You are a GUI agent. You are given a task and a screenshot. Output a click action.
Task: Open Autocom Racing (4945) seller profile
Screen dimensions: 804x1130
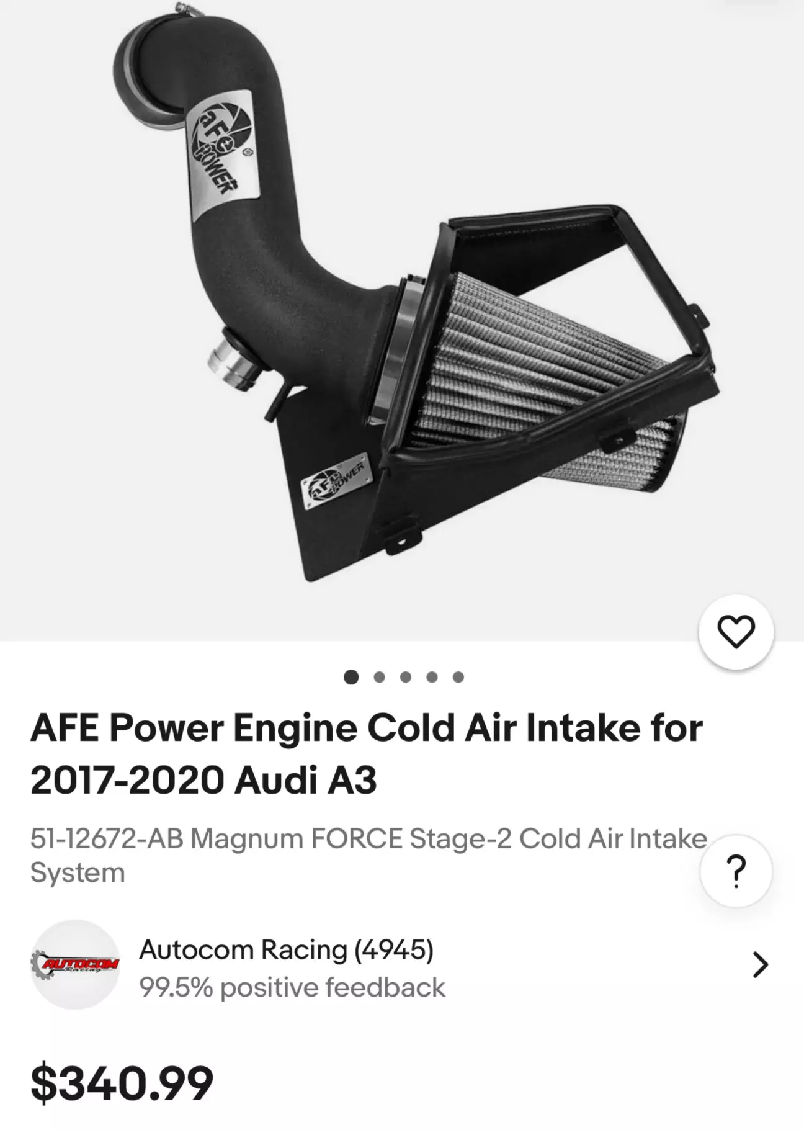(x=287, y=949)
